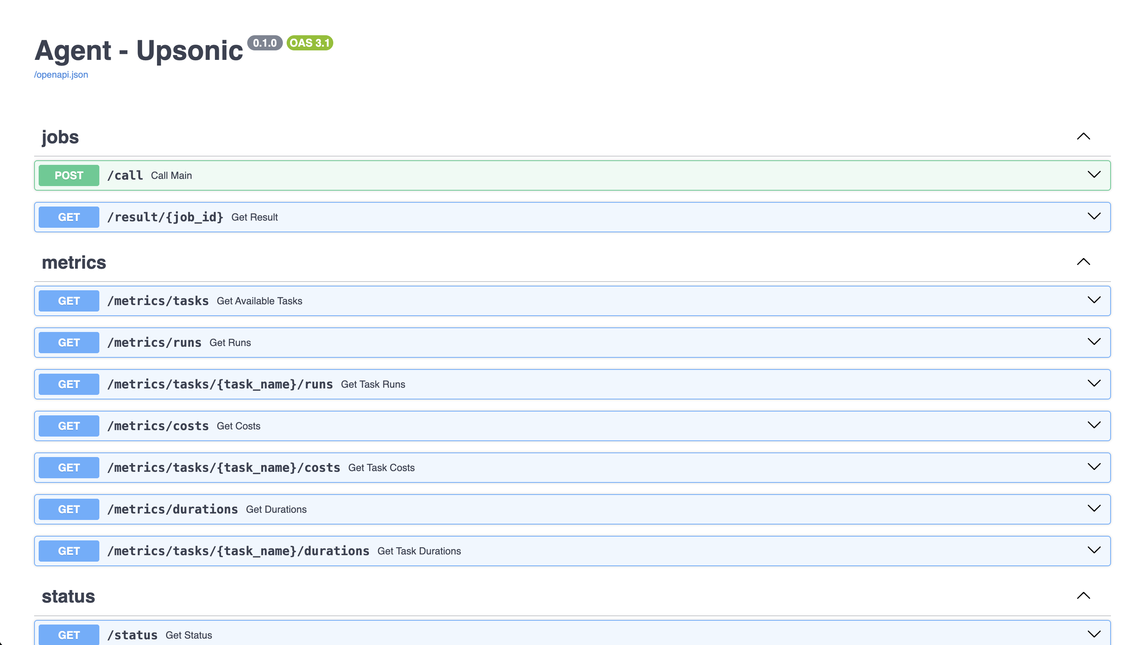Click the GET badge on /metrics/durations

68,509
